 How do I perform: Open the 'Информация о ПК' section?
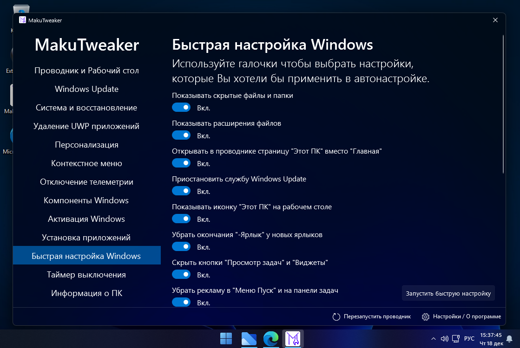click(x=86, y=293)
